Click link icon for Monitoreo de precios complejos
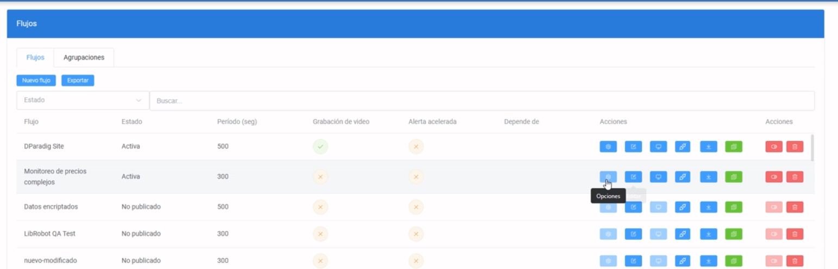Image resolution: width=838 pixels, height=269 pixels. point(683,177)
